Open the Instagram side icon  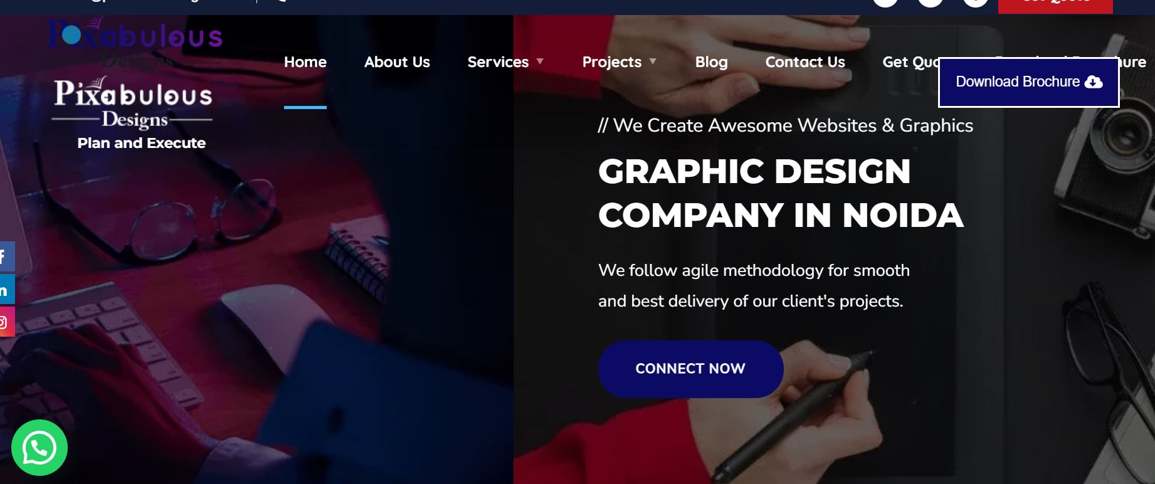point(6,322)
